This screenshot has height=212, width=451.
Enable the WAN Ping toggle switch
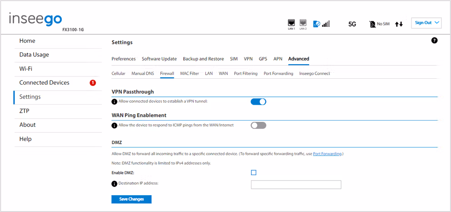(x=259, y=126)
